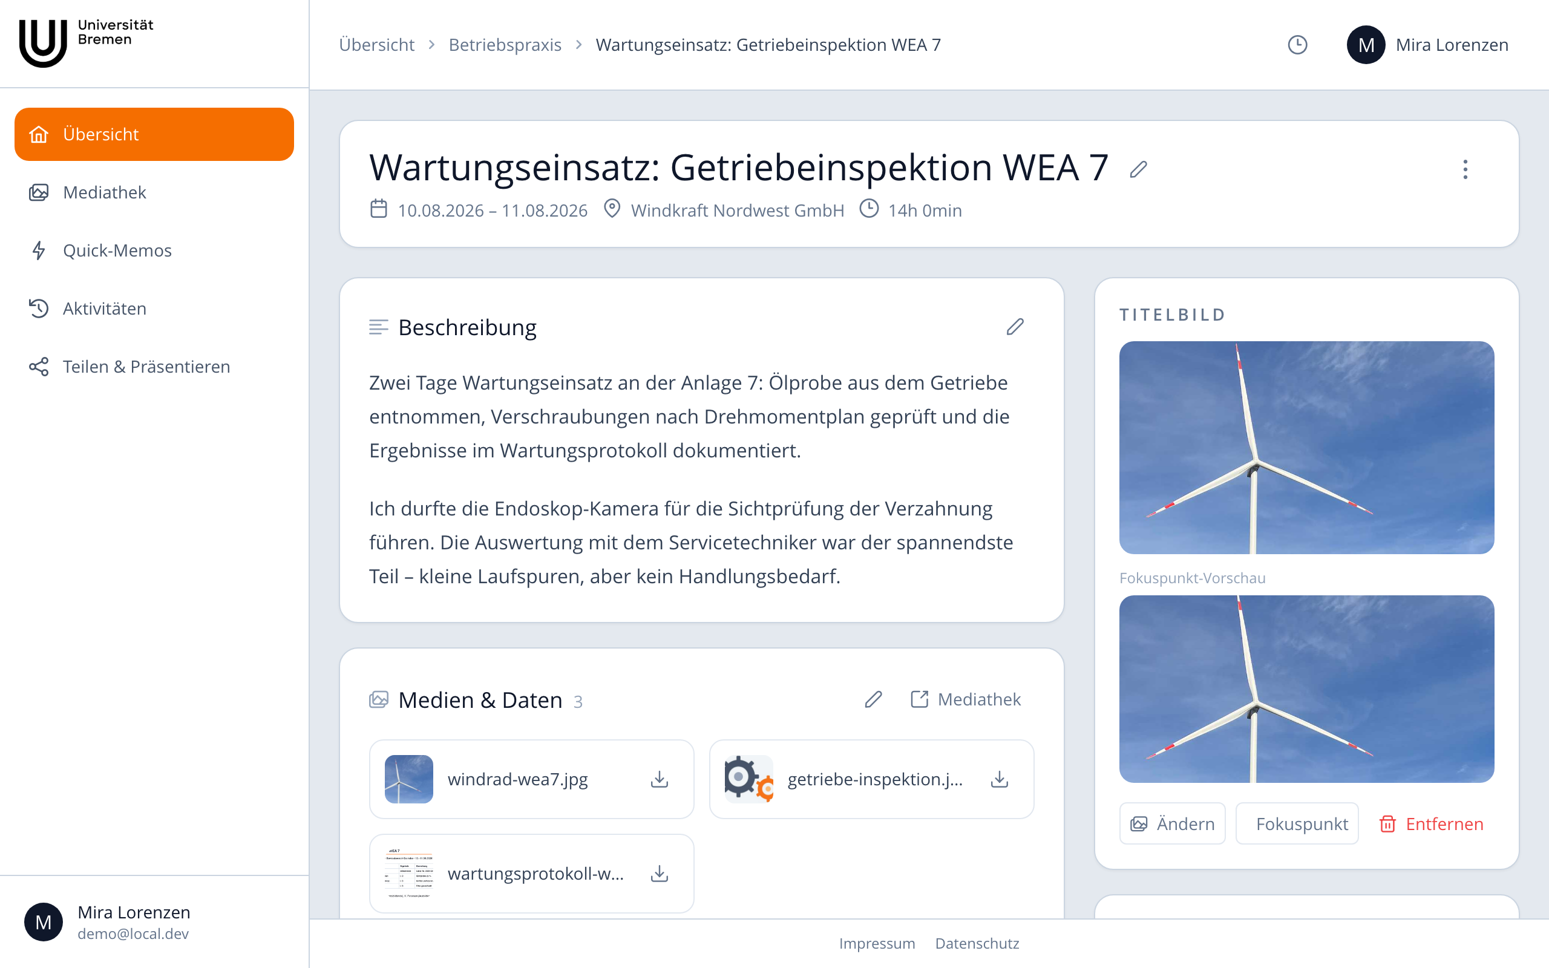Download the getriebe-inspektion file
1549x968 pixels.
pyautogui.click(x=999, y=779)
